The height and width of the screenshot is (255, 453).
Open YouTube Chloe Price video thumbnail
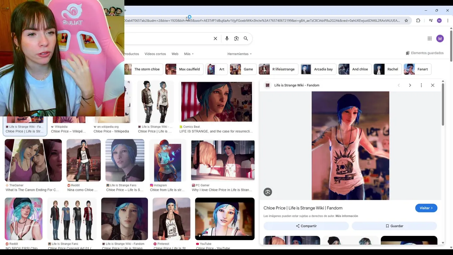[x=225, y=219]
